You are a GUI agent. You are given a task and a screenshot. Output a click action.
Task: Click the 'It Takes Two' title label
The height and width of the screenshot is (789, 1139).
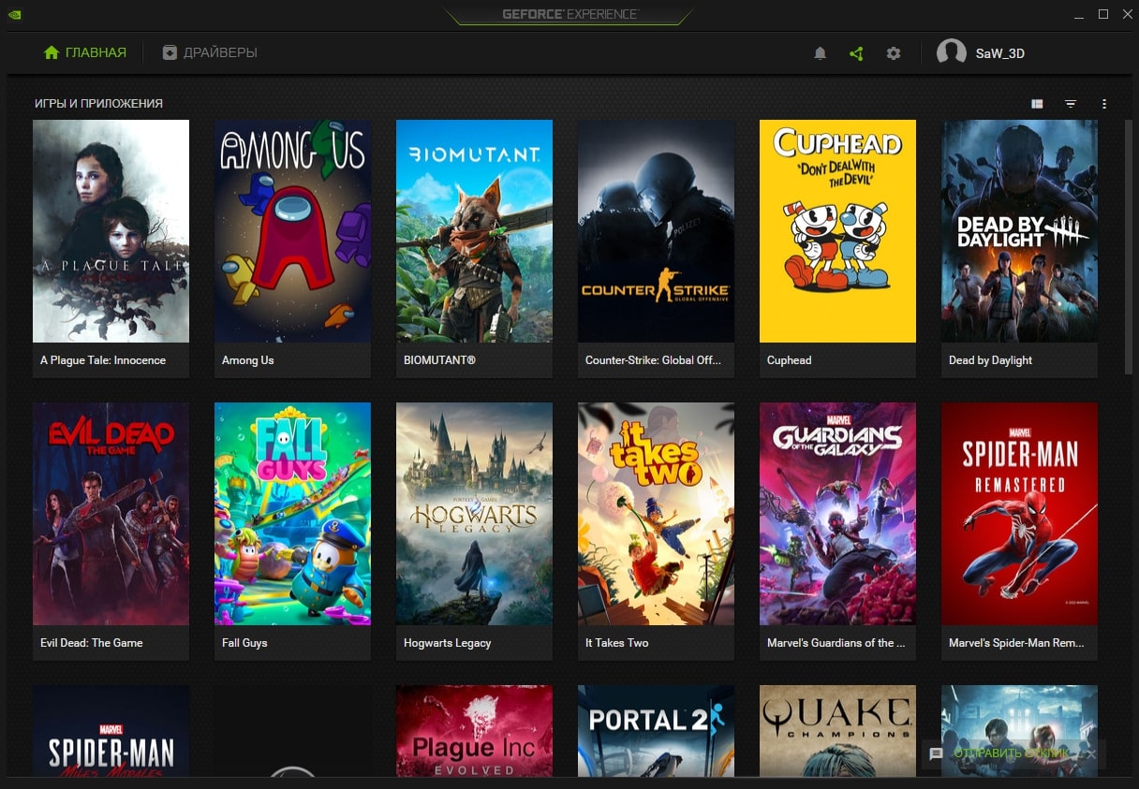coord(617,643)
